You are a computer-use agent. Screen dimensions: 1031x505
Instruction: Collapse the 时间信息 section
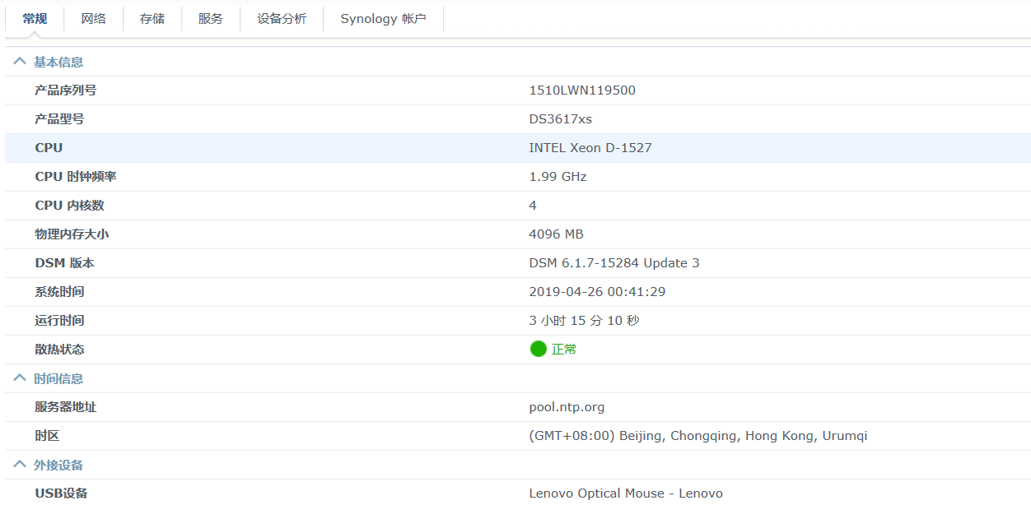tap(19, 378)
